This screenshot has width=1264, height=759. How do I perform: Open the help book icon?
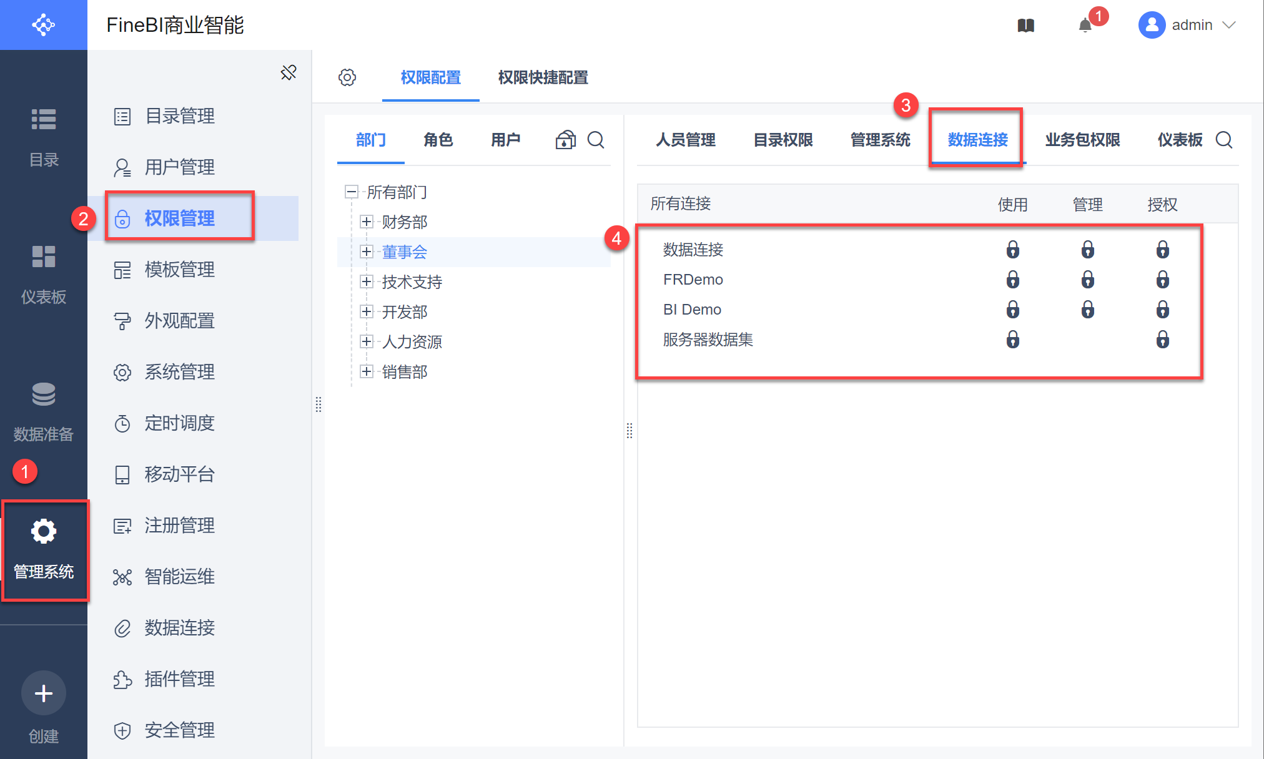click(1026, 26)
